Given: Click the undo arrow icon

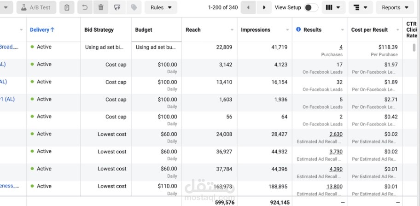Looking at the screenshot, I should point(84,7).
